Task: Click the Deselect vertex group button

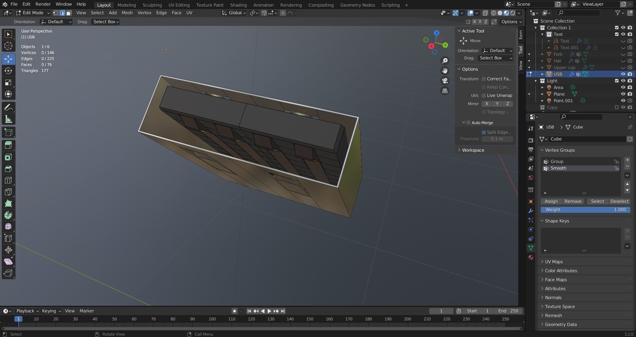Action: 619,202
